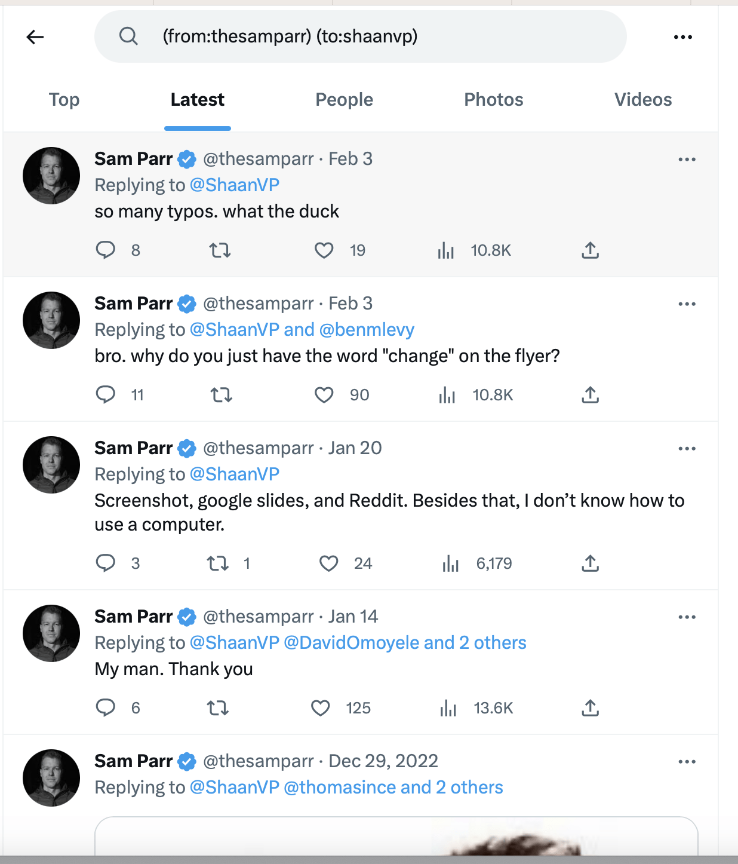
Task: Switch to the People tab
Action: (x=344, y=100)
